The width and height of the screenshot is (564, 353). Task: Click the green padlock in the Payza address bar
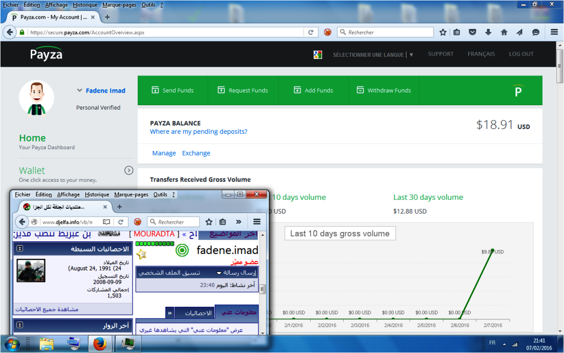(x=22, y=32)
